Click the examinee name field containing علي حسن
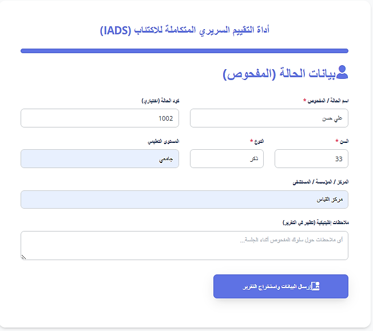373x331 pixels. coord(269,118)
